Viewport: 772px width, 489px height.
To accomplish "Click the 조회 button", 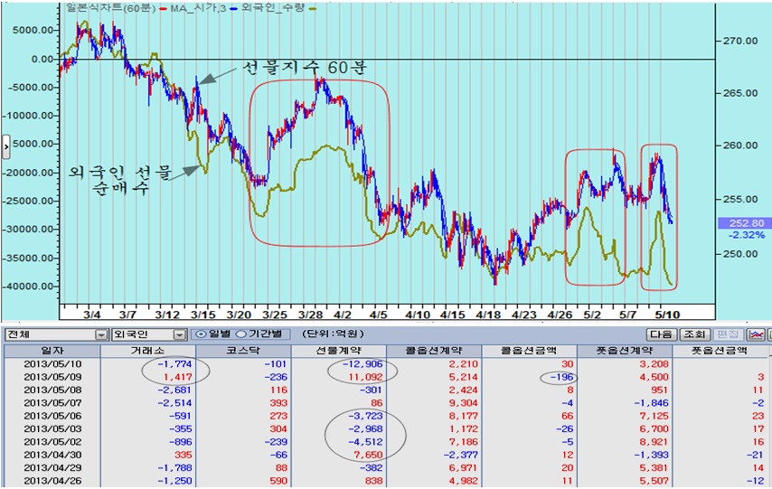I will click(x=694, y=334).
